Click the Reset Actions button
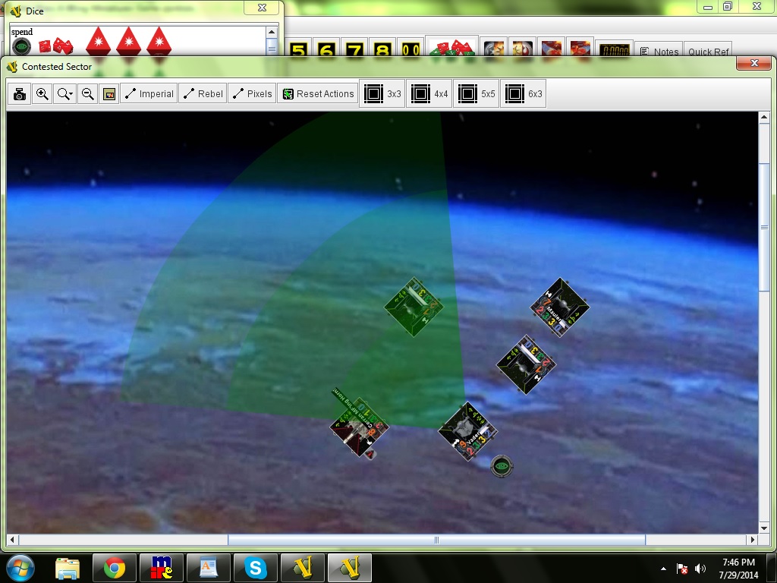 point(317,94)
